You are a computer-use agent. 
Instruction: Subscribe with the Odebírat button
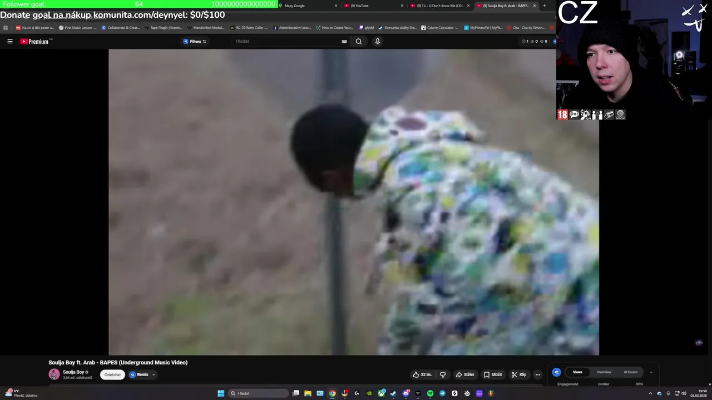coord(112,374)
